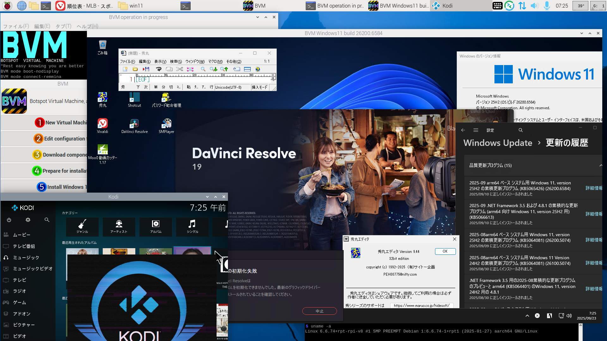
Task: Open Unicode(UTF-8) encoding selector in Hidemaru
Action: [228, 87]
